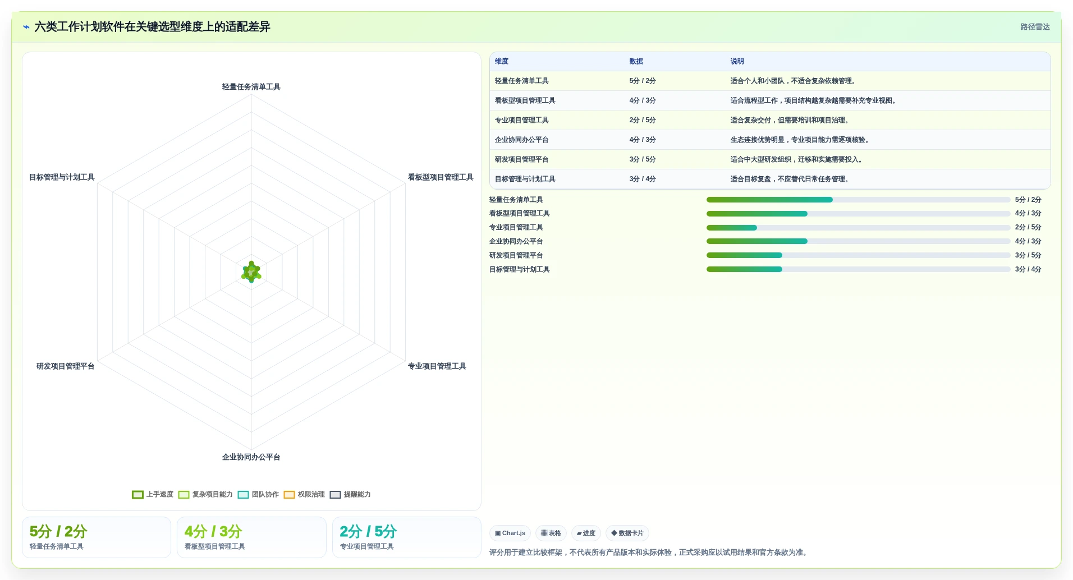1073x580 pixels.
Task: Select the 企业协同办公平台 table row name
Action: click(x=522, y=140)
